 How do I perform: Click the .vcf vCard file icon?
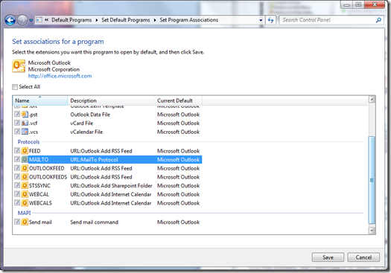tap(25, 123)
